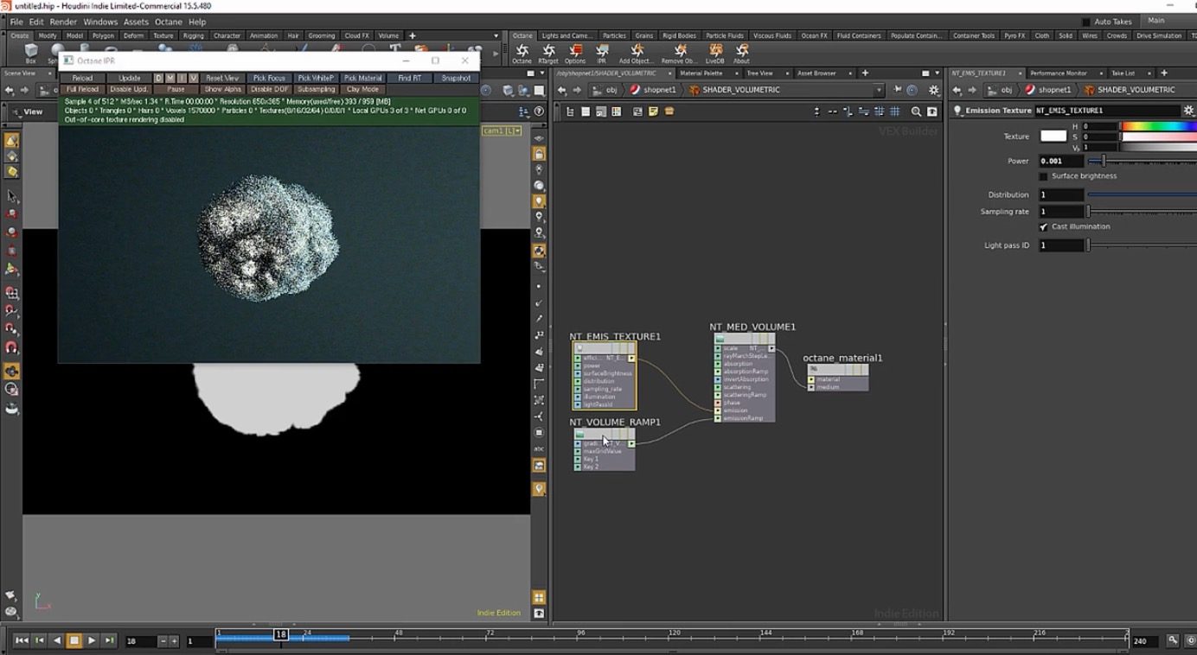
Task: Click the network editor search (magnifier) icon
Action: (916, 111)
